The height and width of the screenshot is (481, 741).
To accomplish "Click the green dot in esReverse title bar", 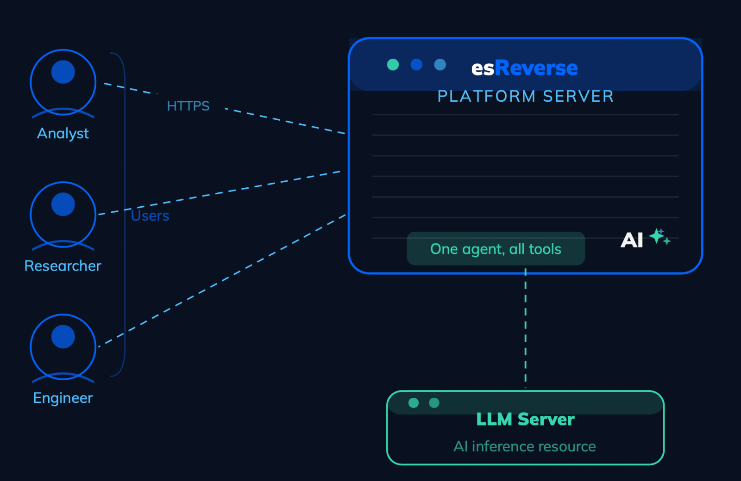I will pyautogui.click(x=393, y=64).
